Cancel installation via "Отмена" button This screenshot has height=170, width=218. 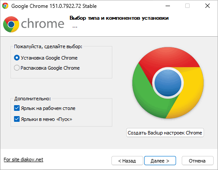click(x=197, y=161)
